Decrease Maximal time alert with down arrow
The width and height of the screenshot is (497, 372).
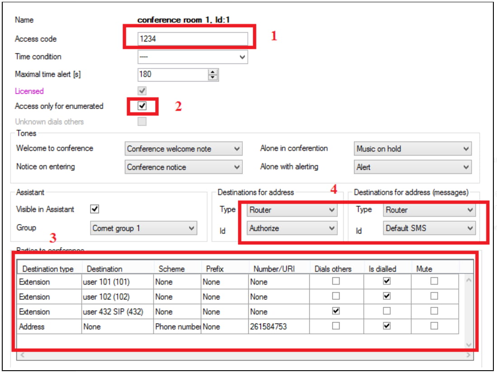(213, 77)
